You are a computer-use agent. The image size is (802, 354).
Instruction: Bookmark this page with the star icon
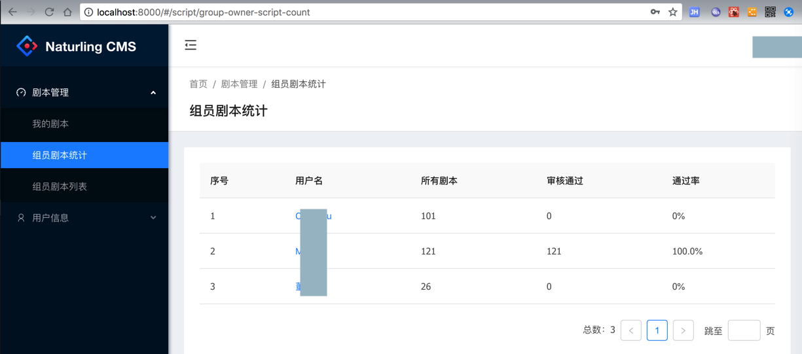[x=672, y=12]
